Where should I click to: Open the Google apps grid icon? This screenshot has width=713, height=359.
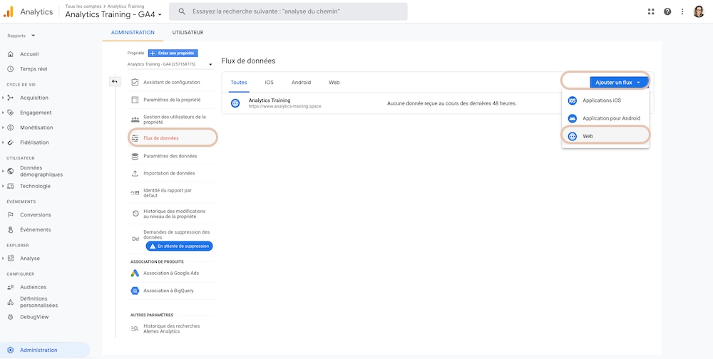click(651, 12)
